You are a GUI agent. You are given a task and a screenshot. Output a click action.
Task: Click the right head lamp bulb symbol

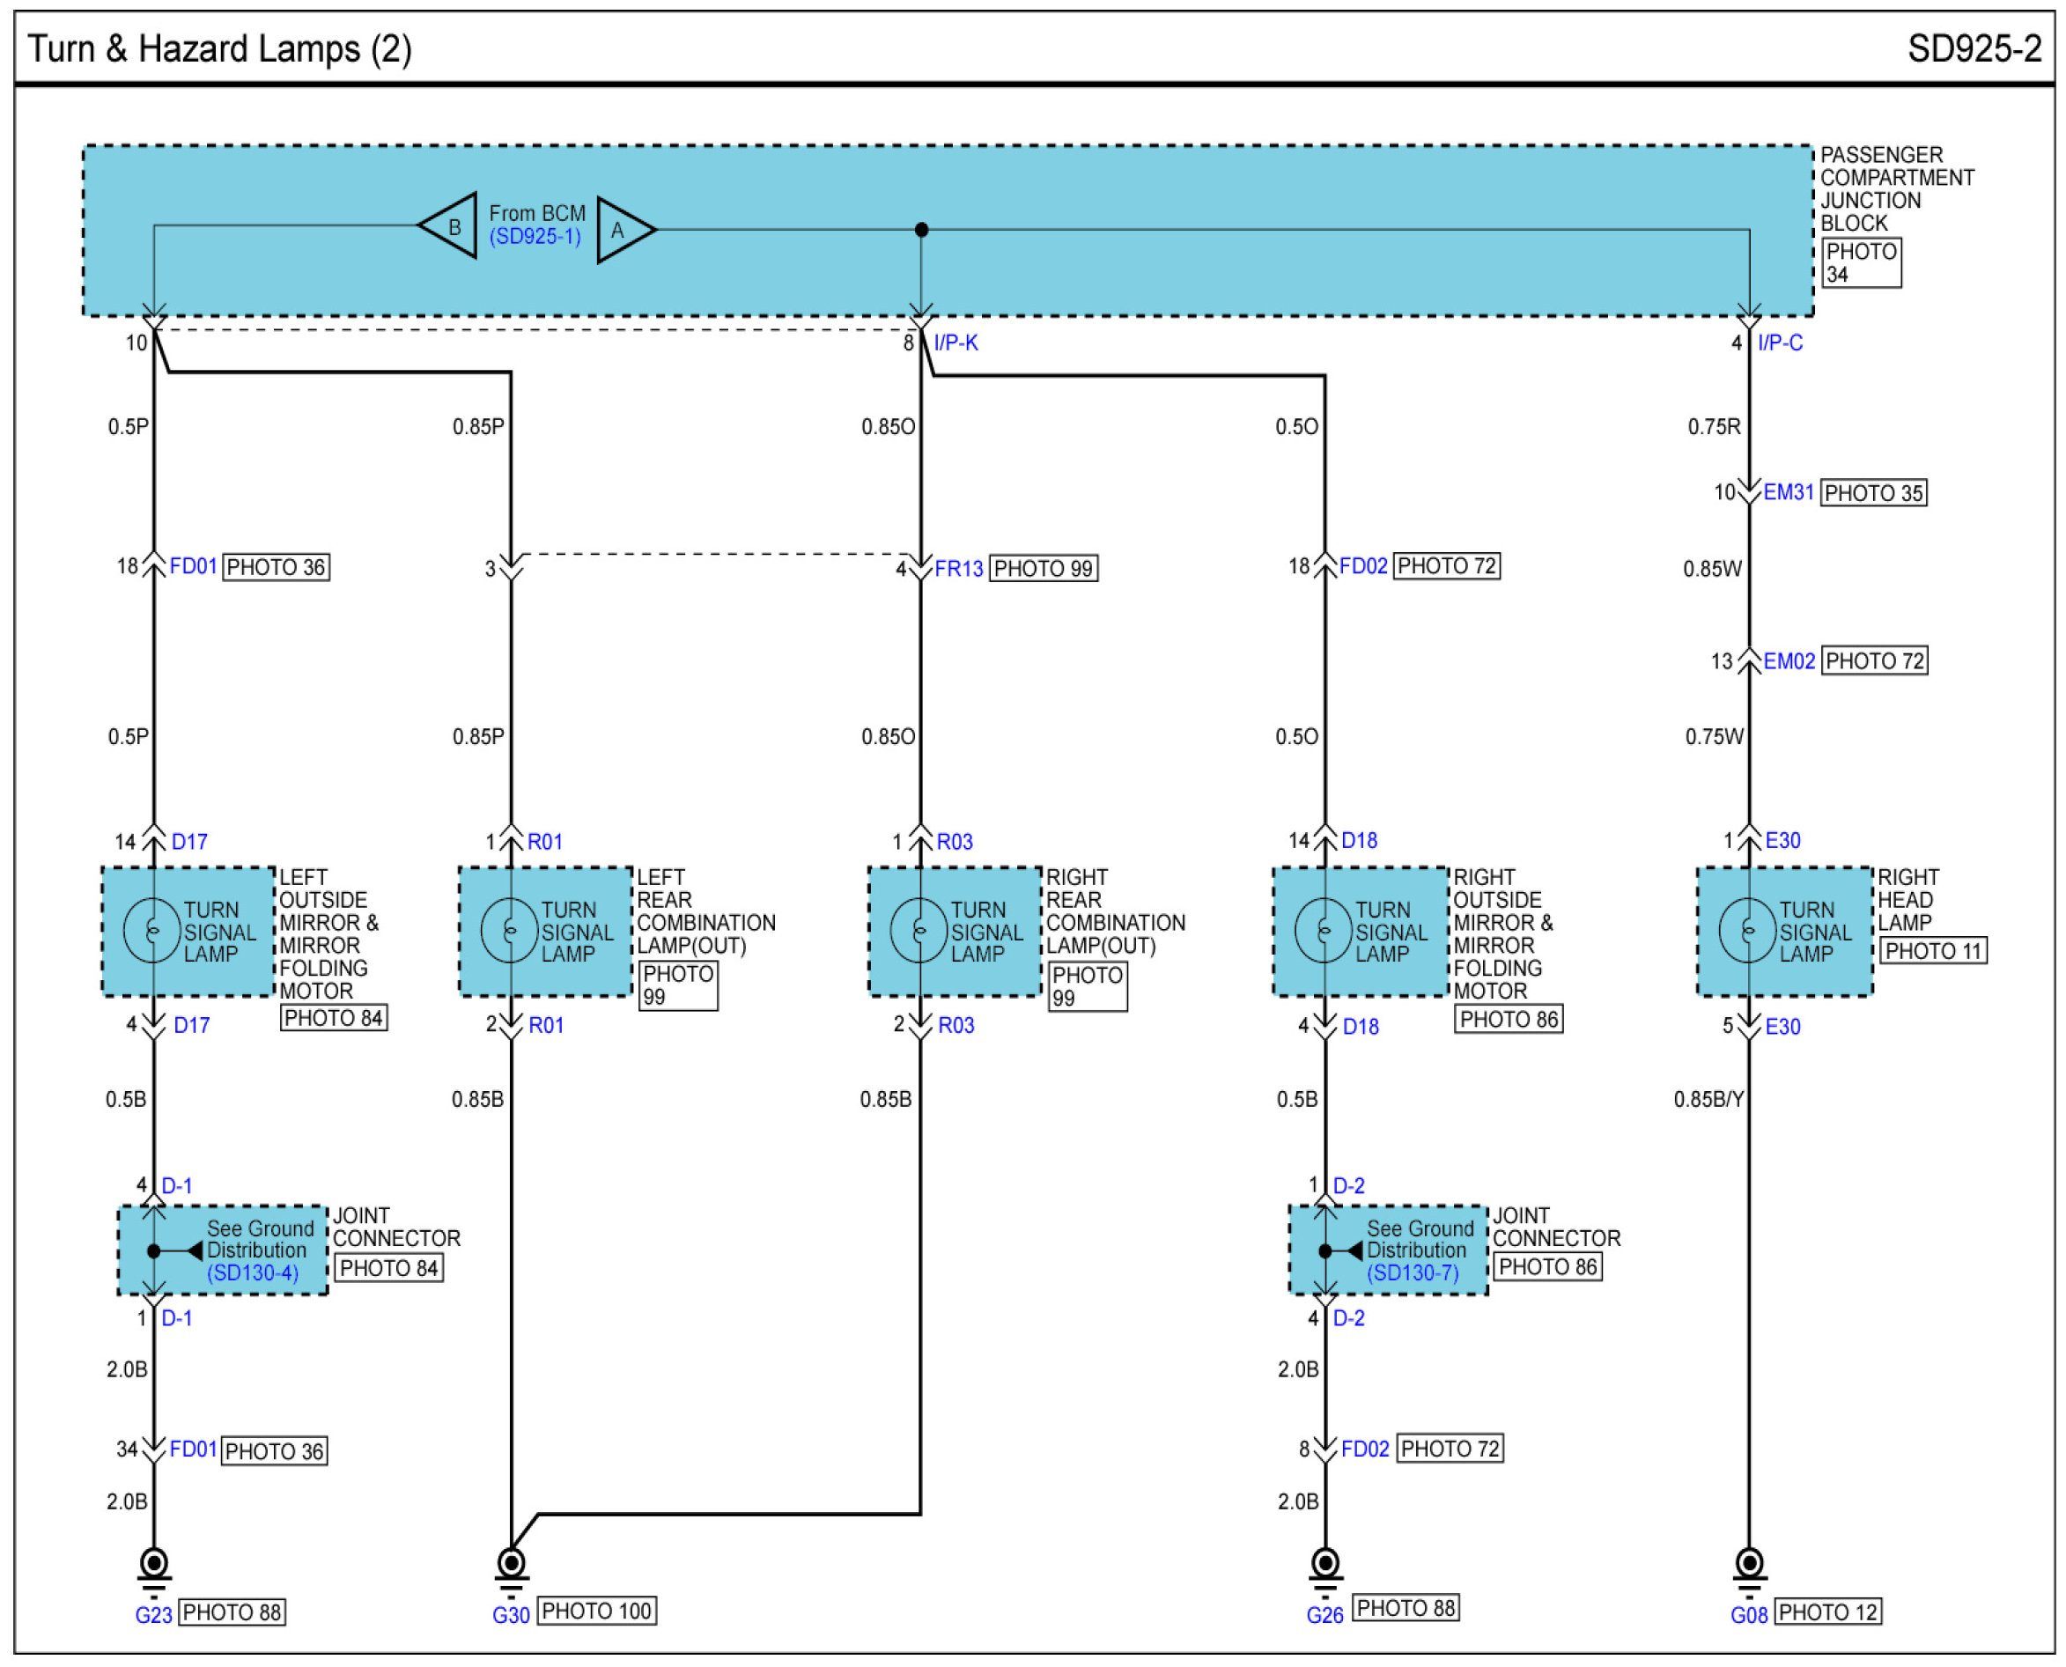1747,931
